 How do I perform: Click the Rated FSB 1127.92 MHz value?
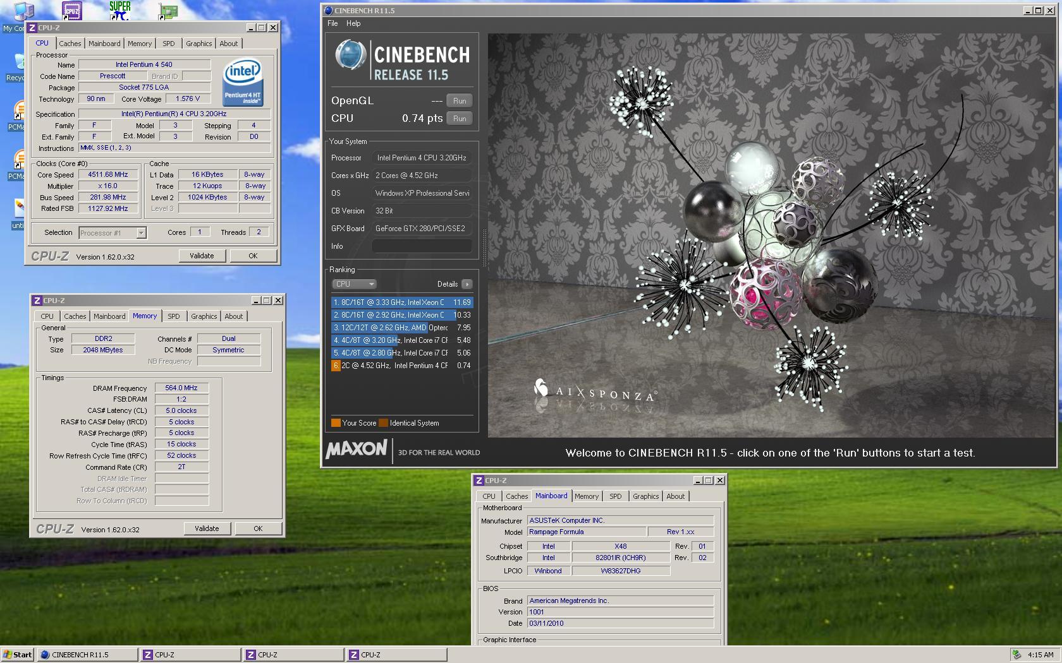(x=108, y=208)
